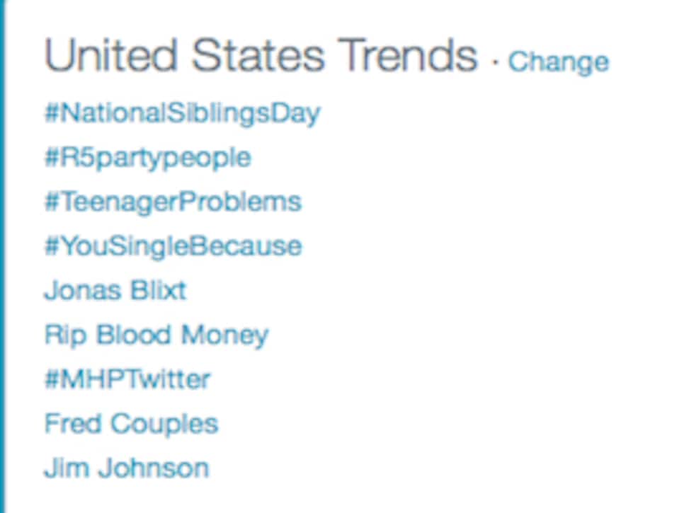Browse tweets about Fred Couples
Viewport: 684px width, 513px height.
131,424
